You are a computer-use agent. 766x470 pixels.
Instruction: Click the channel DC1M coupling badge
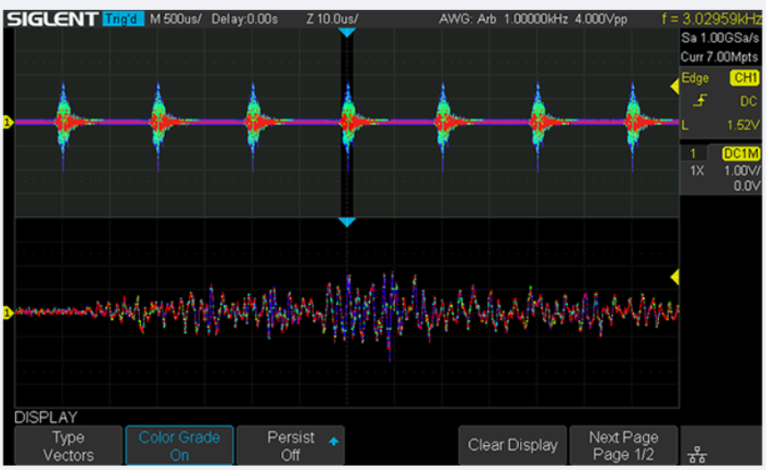741,154
